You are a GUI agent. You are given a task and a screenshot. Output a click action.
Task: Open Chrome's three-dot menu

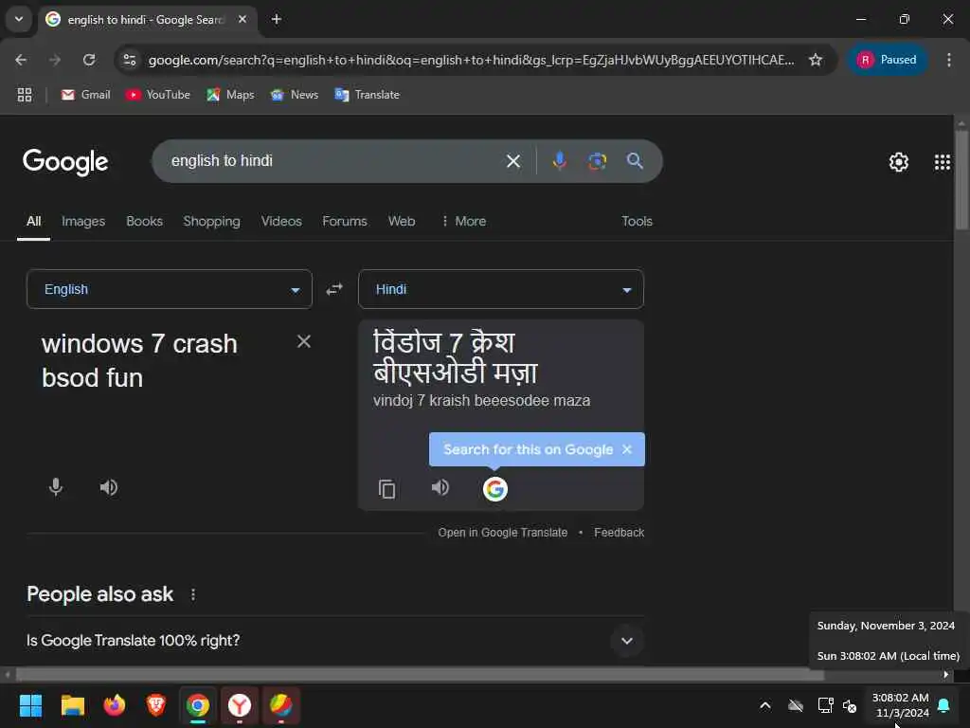(949, 60)
